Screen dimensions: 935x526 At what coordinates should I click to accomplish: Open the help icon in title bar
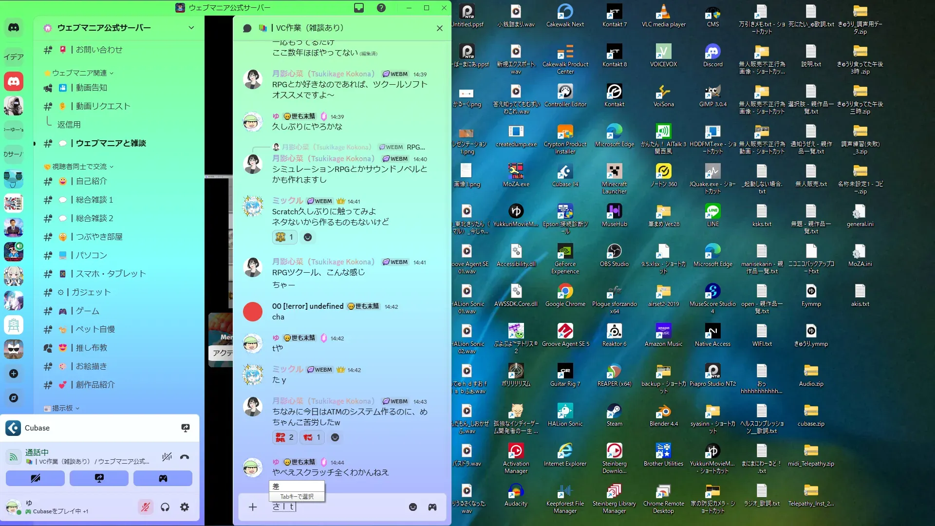381,8
